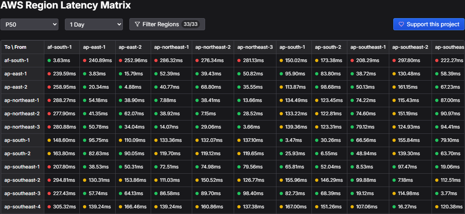Click the ap-south-1 row label
Viewport: 465px width, 214px height.
pyautogui.click(x=23, y=140)
